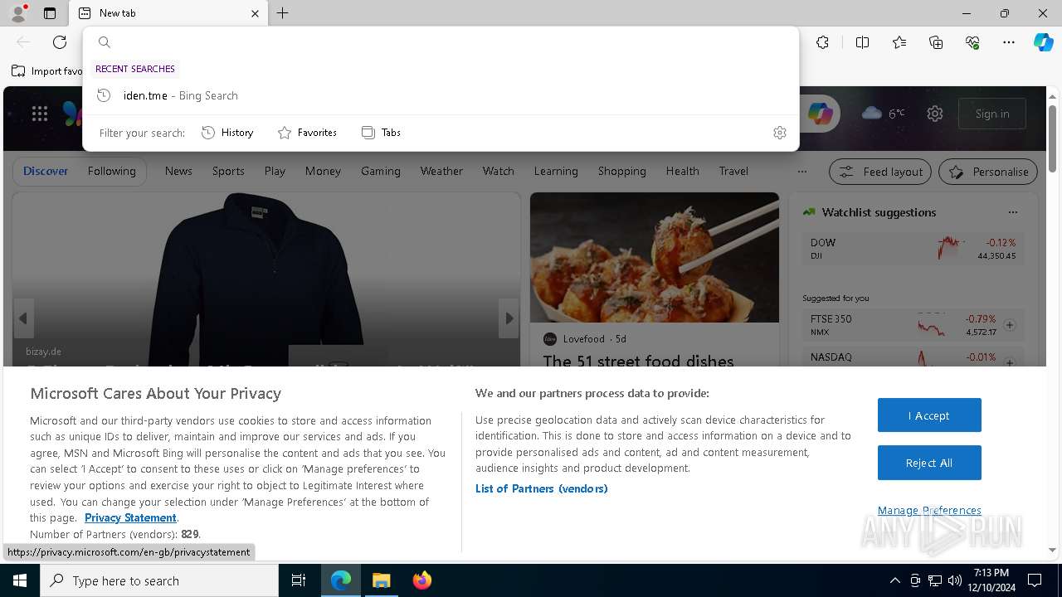Open the Watch category
The height and width of the screenshot is (597, 1062).
[499, 171]
